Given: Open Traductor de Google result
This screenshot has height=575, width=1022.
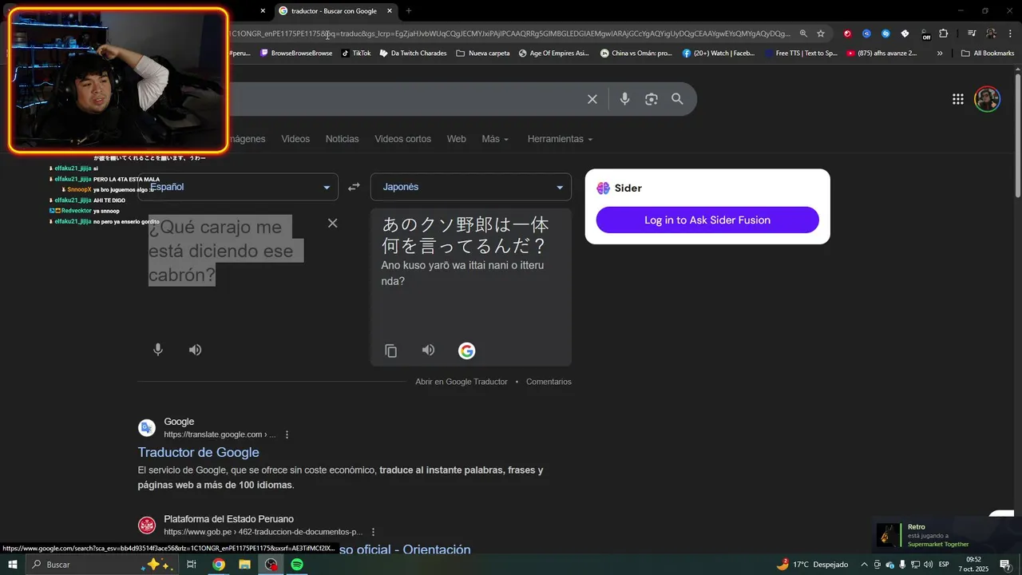Looking at the screenshot, I should [x=198, y=452].
